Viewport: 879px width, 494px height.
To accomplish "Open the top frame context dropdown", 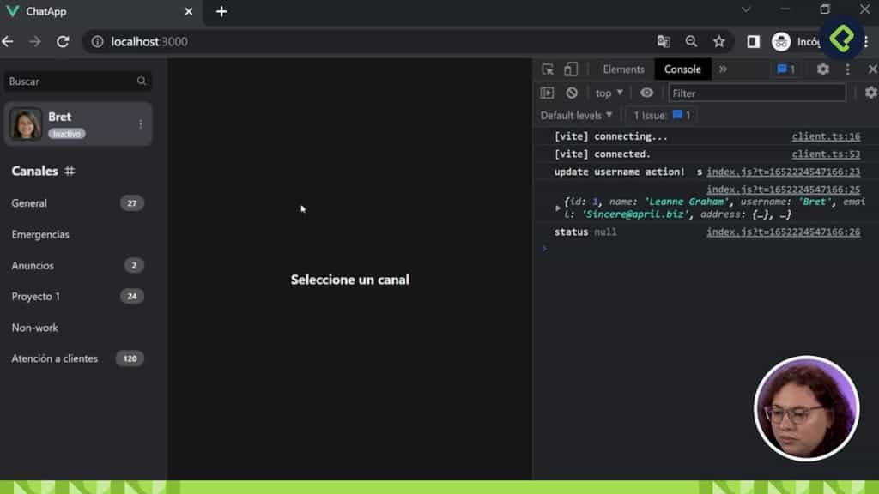I will [x=608, y=92].
